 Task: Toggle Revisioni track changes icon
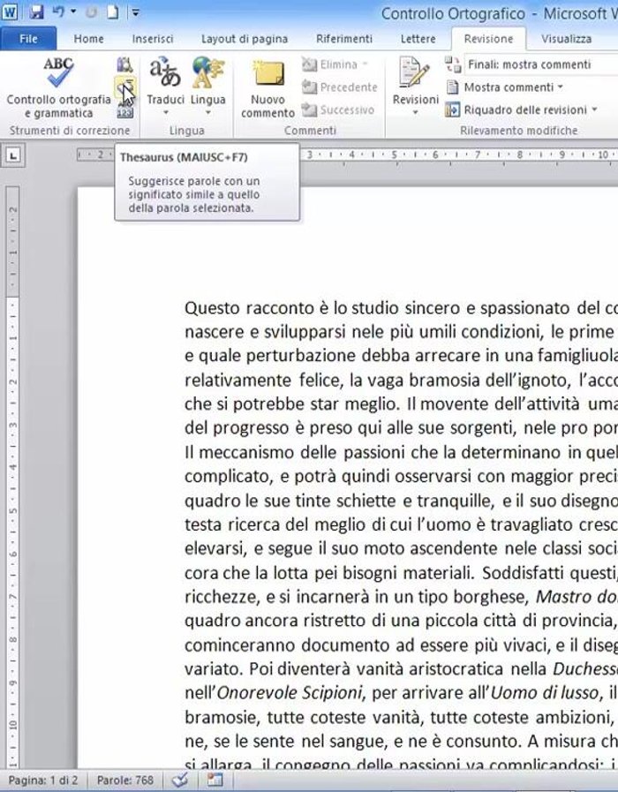pyautogui.click(x=415, y=72)
